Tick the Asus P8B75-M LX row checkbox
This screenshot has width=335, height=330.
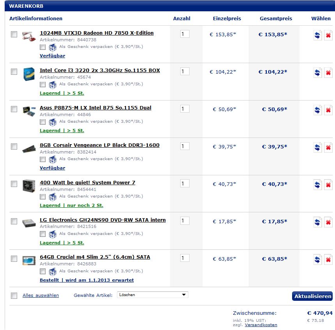tap(14, 109)
